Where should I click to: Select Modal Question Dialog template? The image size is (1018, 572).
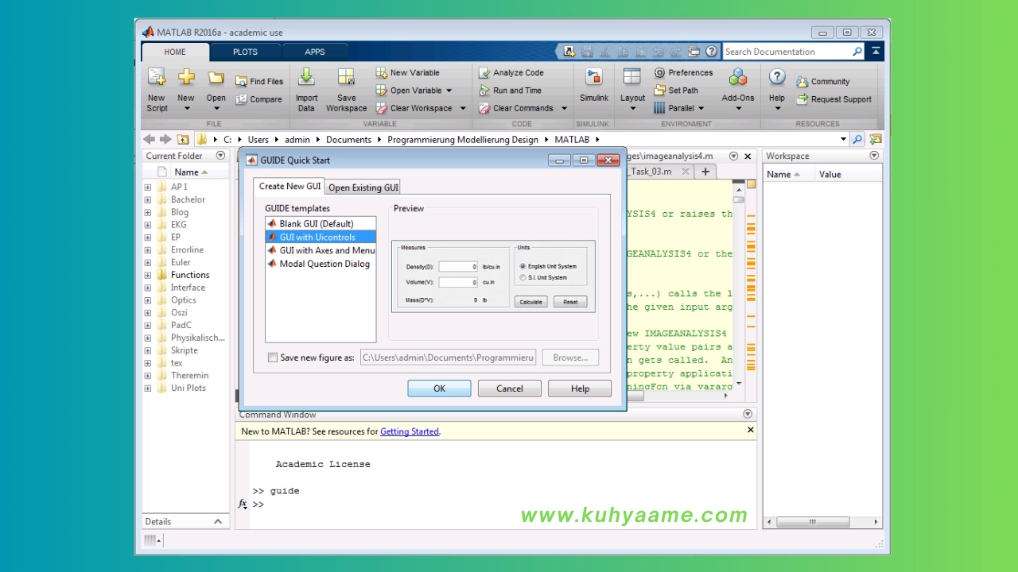pos(321,264)
